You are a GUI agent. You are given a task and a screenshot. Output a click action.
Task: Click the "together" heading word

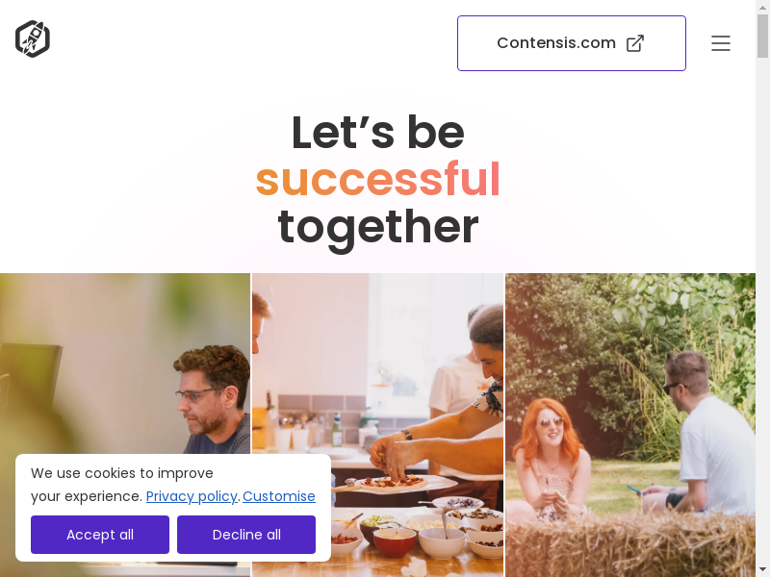[378, 227]
